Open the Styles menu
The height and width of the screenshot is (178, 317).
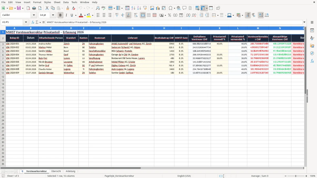(48, 2)
